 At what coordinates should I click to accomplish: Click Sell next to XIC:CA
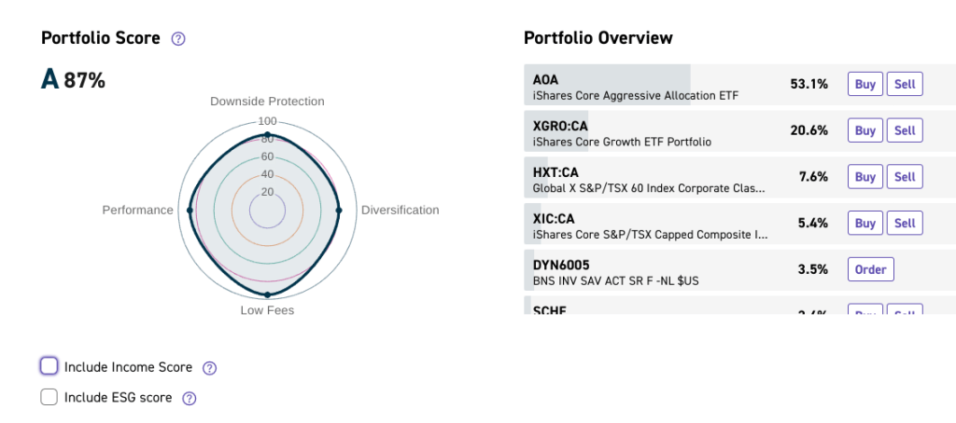point(905,224)
